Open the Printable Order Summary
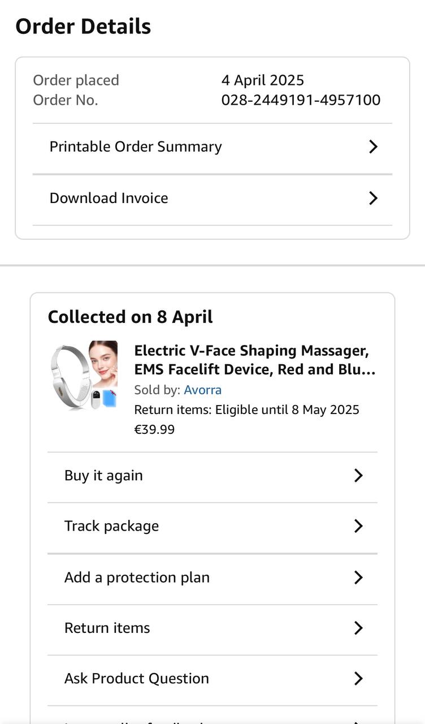The width and height of the screenshot is (425, 724). tap(136, 147)
